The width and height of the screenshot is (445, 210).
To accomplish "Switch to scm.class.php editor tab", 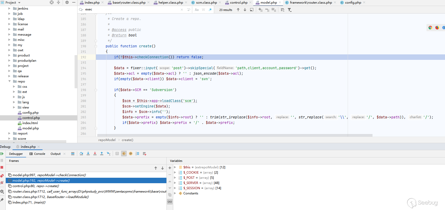I will 206,3.
